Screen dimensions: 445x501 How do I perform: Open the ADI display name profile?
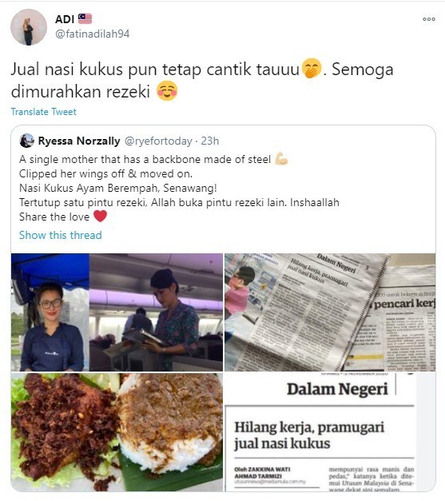[x=65, y=19]
